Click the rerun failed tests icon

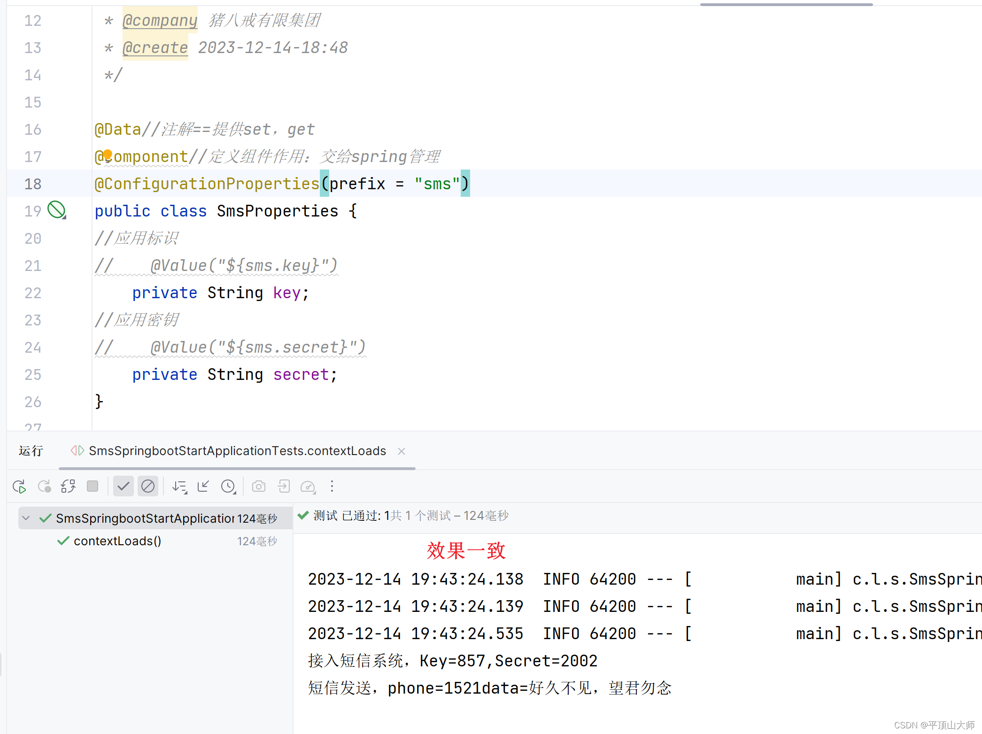coord(45,486)
